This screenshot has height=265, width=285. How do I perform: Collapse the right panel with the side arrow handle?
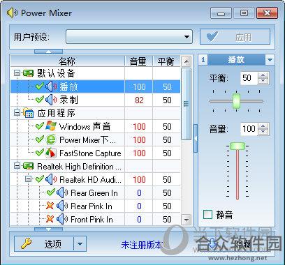[196, 139]
